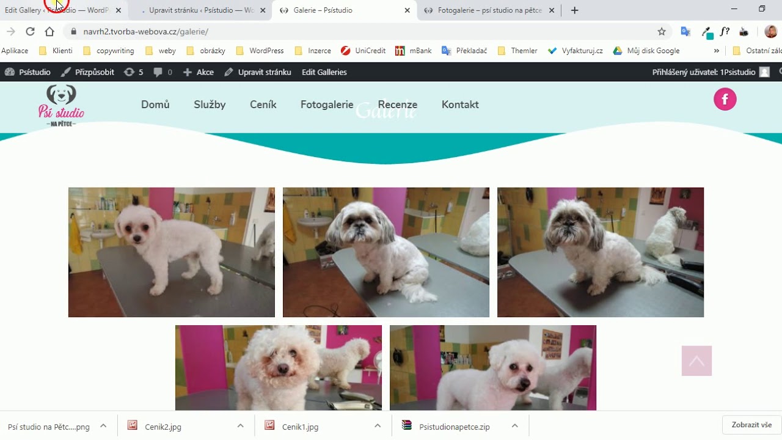Open comments bubble in admin bar
782x440 pixels.
163,72
